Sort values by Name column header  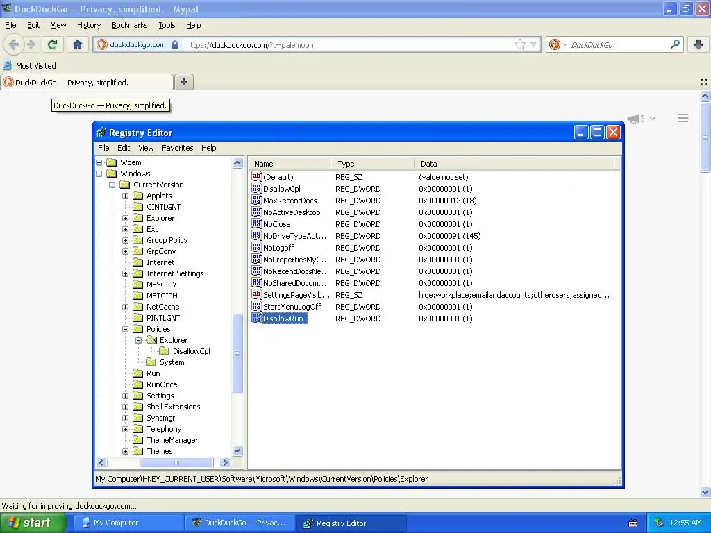pyautogui.click(x=290, y=164)
